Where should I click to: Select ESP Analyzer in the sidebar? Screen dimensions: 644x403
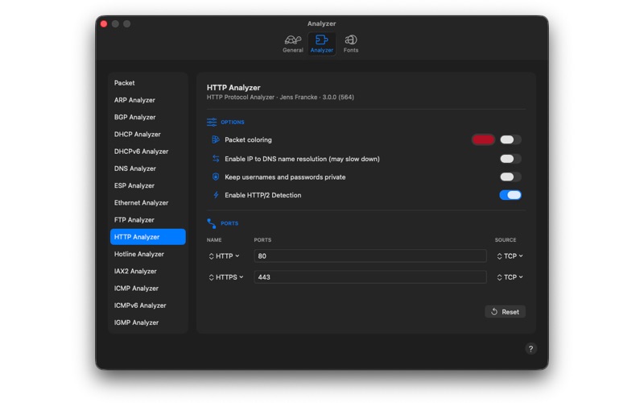click(x=148, y=186)
